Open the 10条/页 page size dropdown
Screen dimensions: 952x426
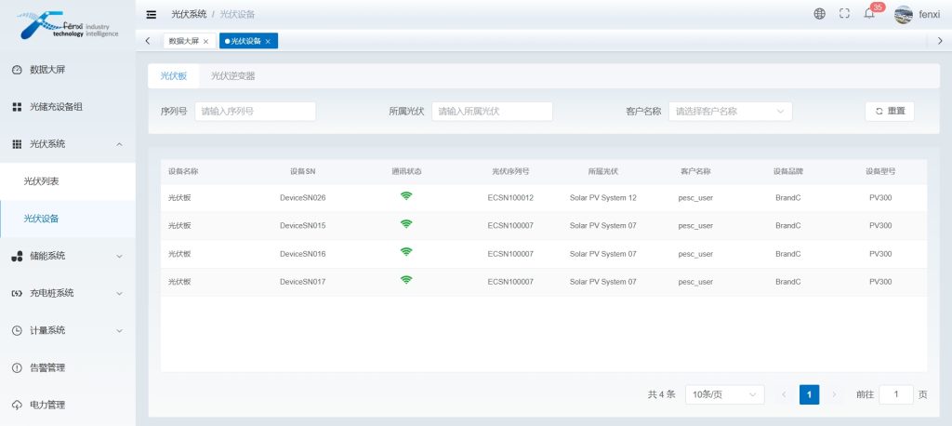[x=724, y=394]
